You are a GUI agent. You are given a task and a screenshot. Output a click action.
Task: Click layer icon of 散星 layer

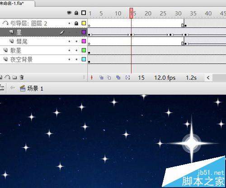(5, 50)
